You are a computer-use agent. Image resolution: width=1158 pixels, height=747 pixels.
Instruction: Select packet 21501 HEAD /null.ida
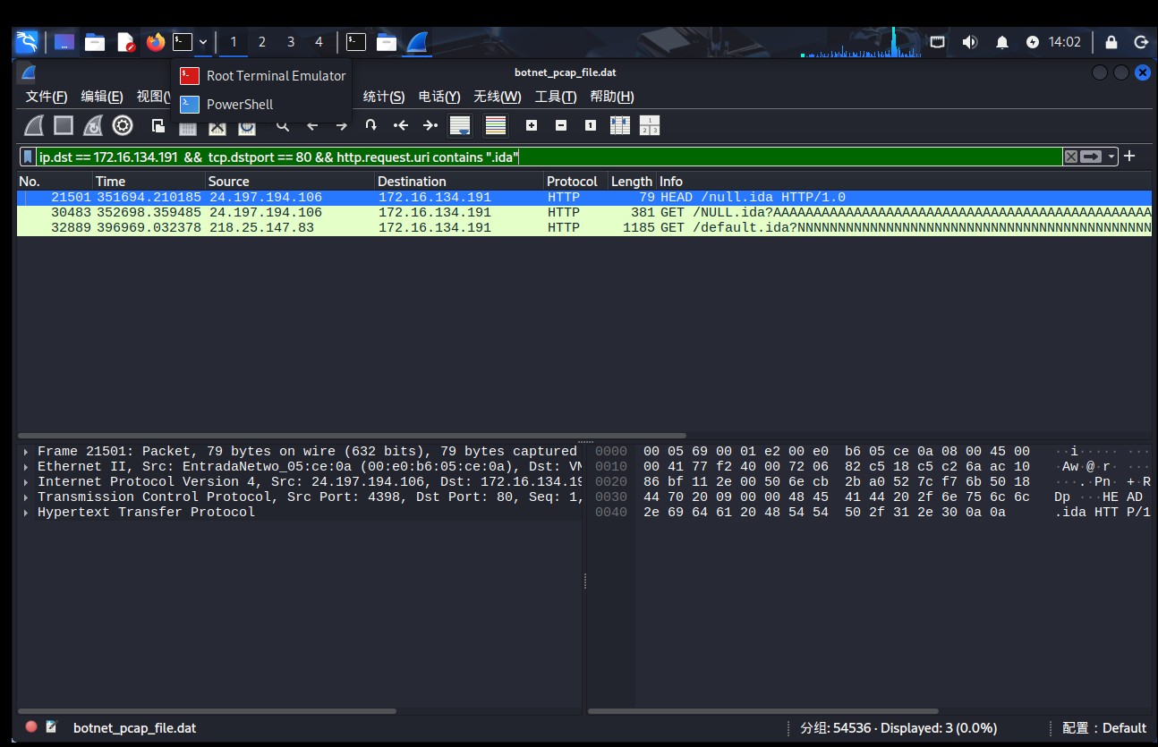click(x=584, y=198)
